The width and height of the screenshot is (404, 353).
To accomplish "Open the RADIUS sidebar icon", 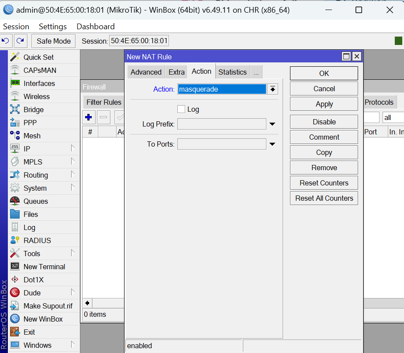I will 15,240.
